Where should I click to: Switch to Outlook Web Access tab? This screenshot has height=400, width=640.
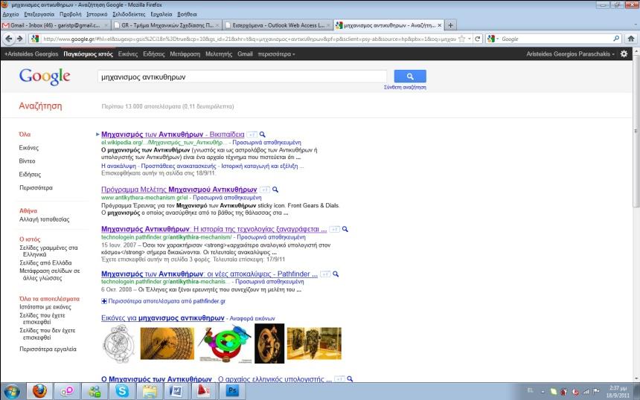pos(278,25)
